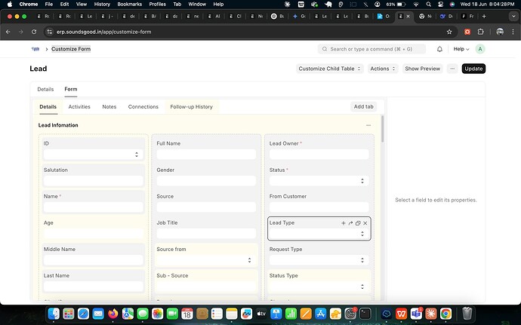Open Customize Child Table dropdown
The width and height of the screenshot is (521, 325).
[329, 69]
